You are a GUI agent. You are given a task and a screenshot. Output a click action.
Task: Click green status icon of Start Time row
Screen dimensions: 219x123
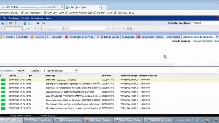3,80
